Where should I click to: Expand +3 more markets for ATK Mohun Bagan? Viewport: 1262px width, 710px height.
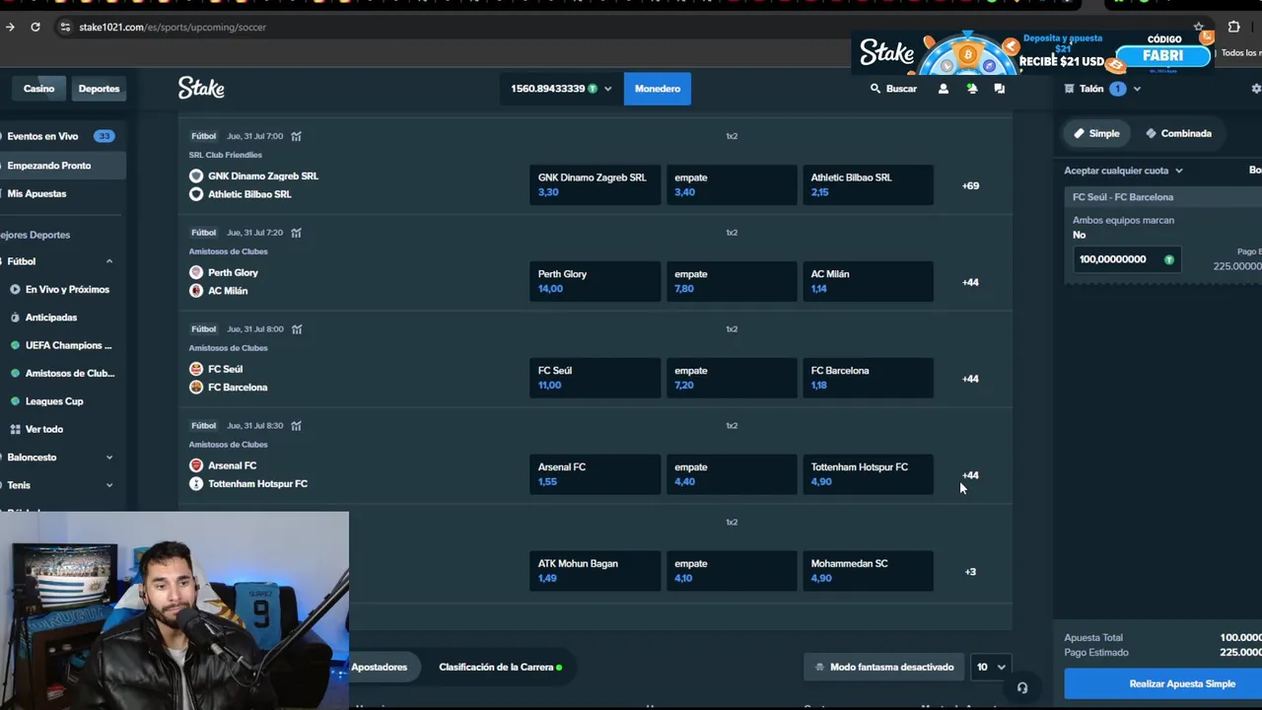click(x=970, y=572)
